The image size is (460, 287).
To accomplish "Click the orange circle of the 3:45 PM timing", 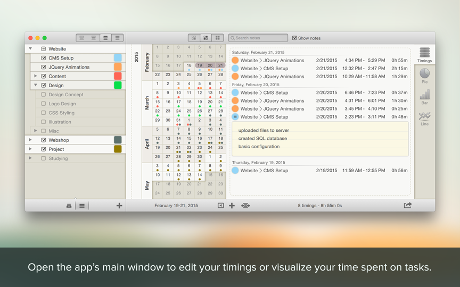I will 235,108.
